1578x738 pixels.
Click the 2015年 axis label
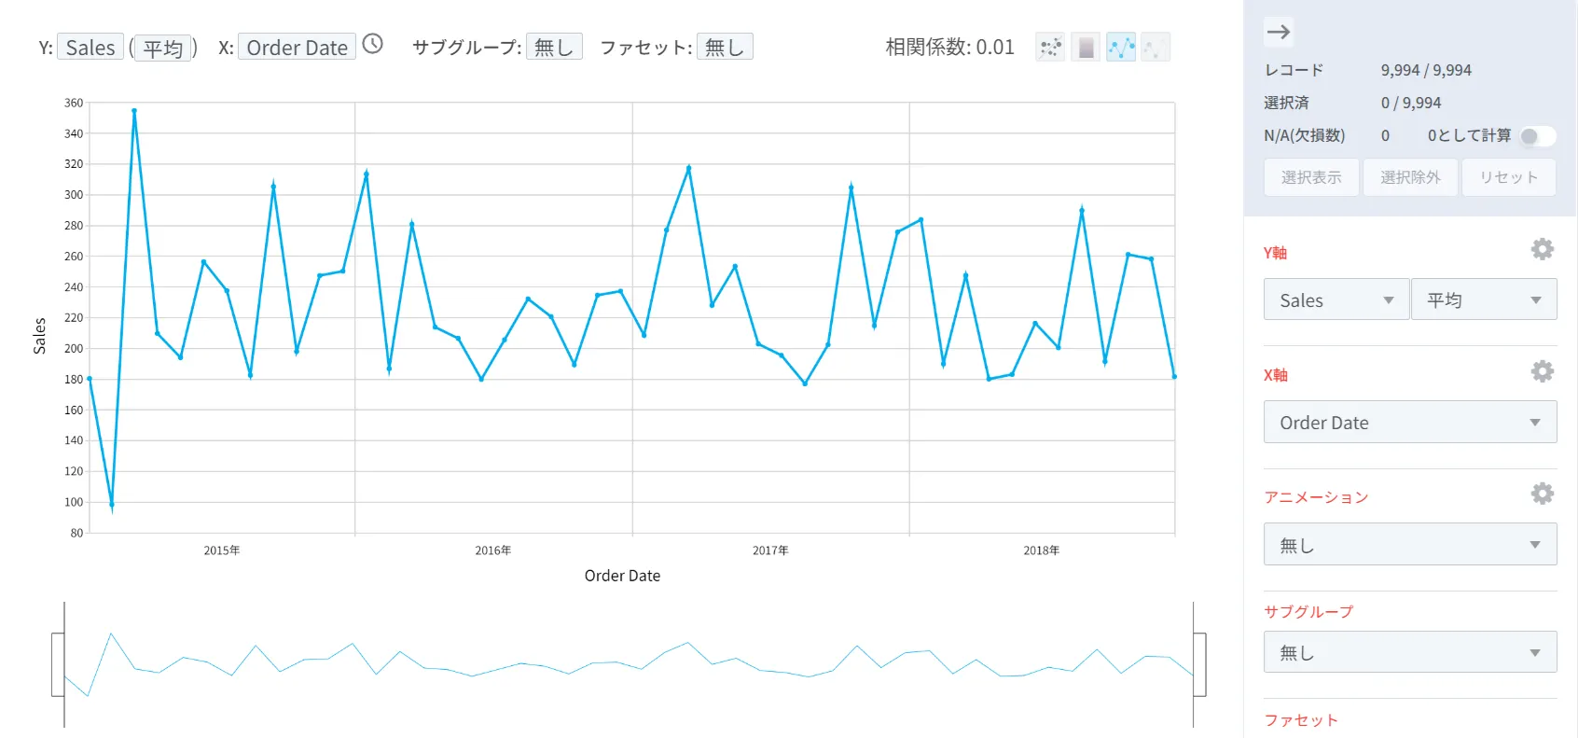pyautogui.click(x=222, y=550)
